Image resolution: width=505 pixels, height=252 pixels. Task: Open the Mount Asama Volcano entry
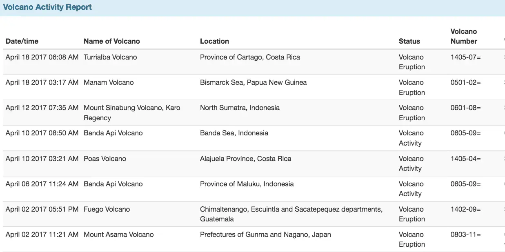118,234
